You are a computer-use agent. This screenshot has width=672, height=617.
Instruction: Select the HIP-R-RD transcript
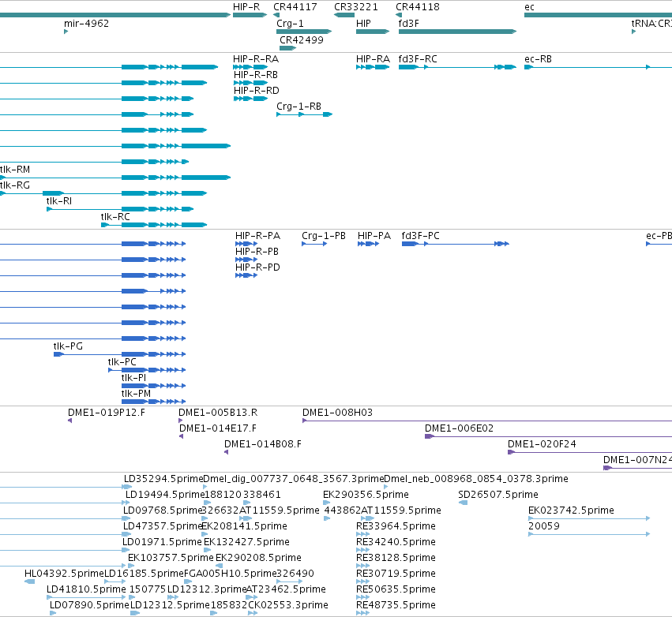coord(250,99)
